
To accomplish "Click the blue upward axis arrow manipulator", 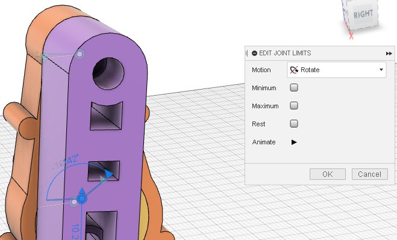I will 82,191.
